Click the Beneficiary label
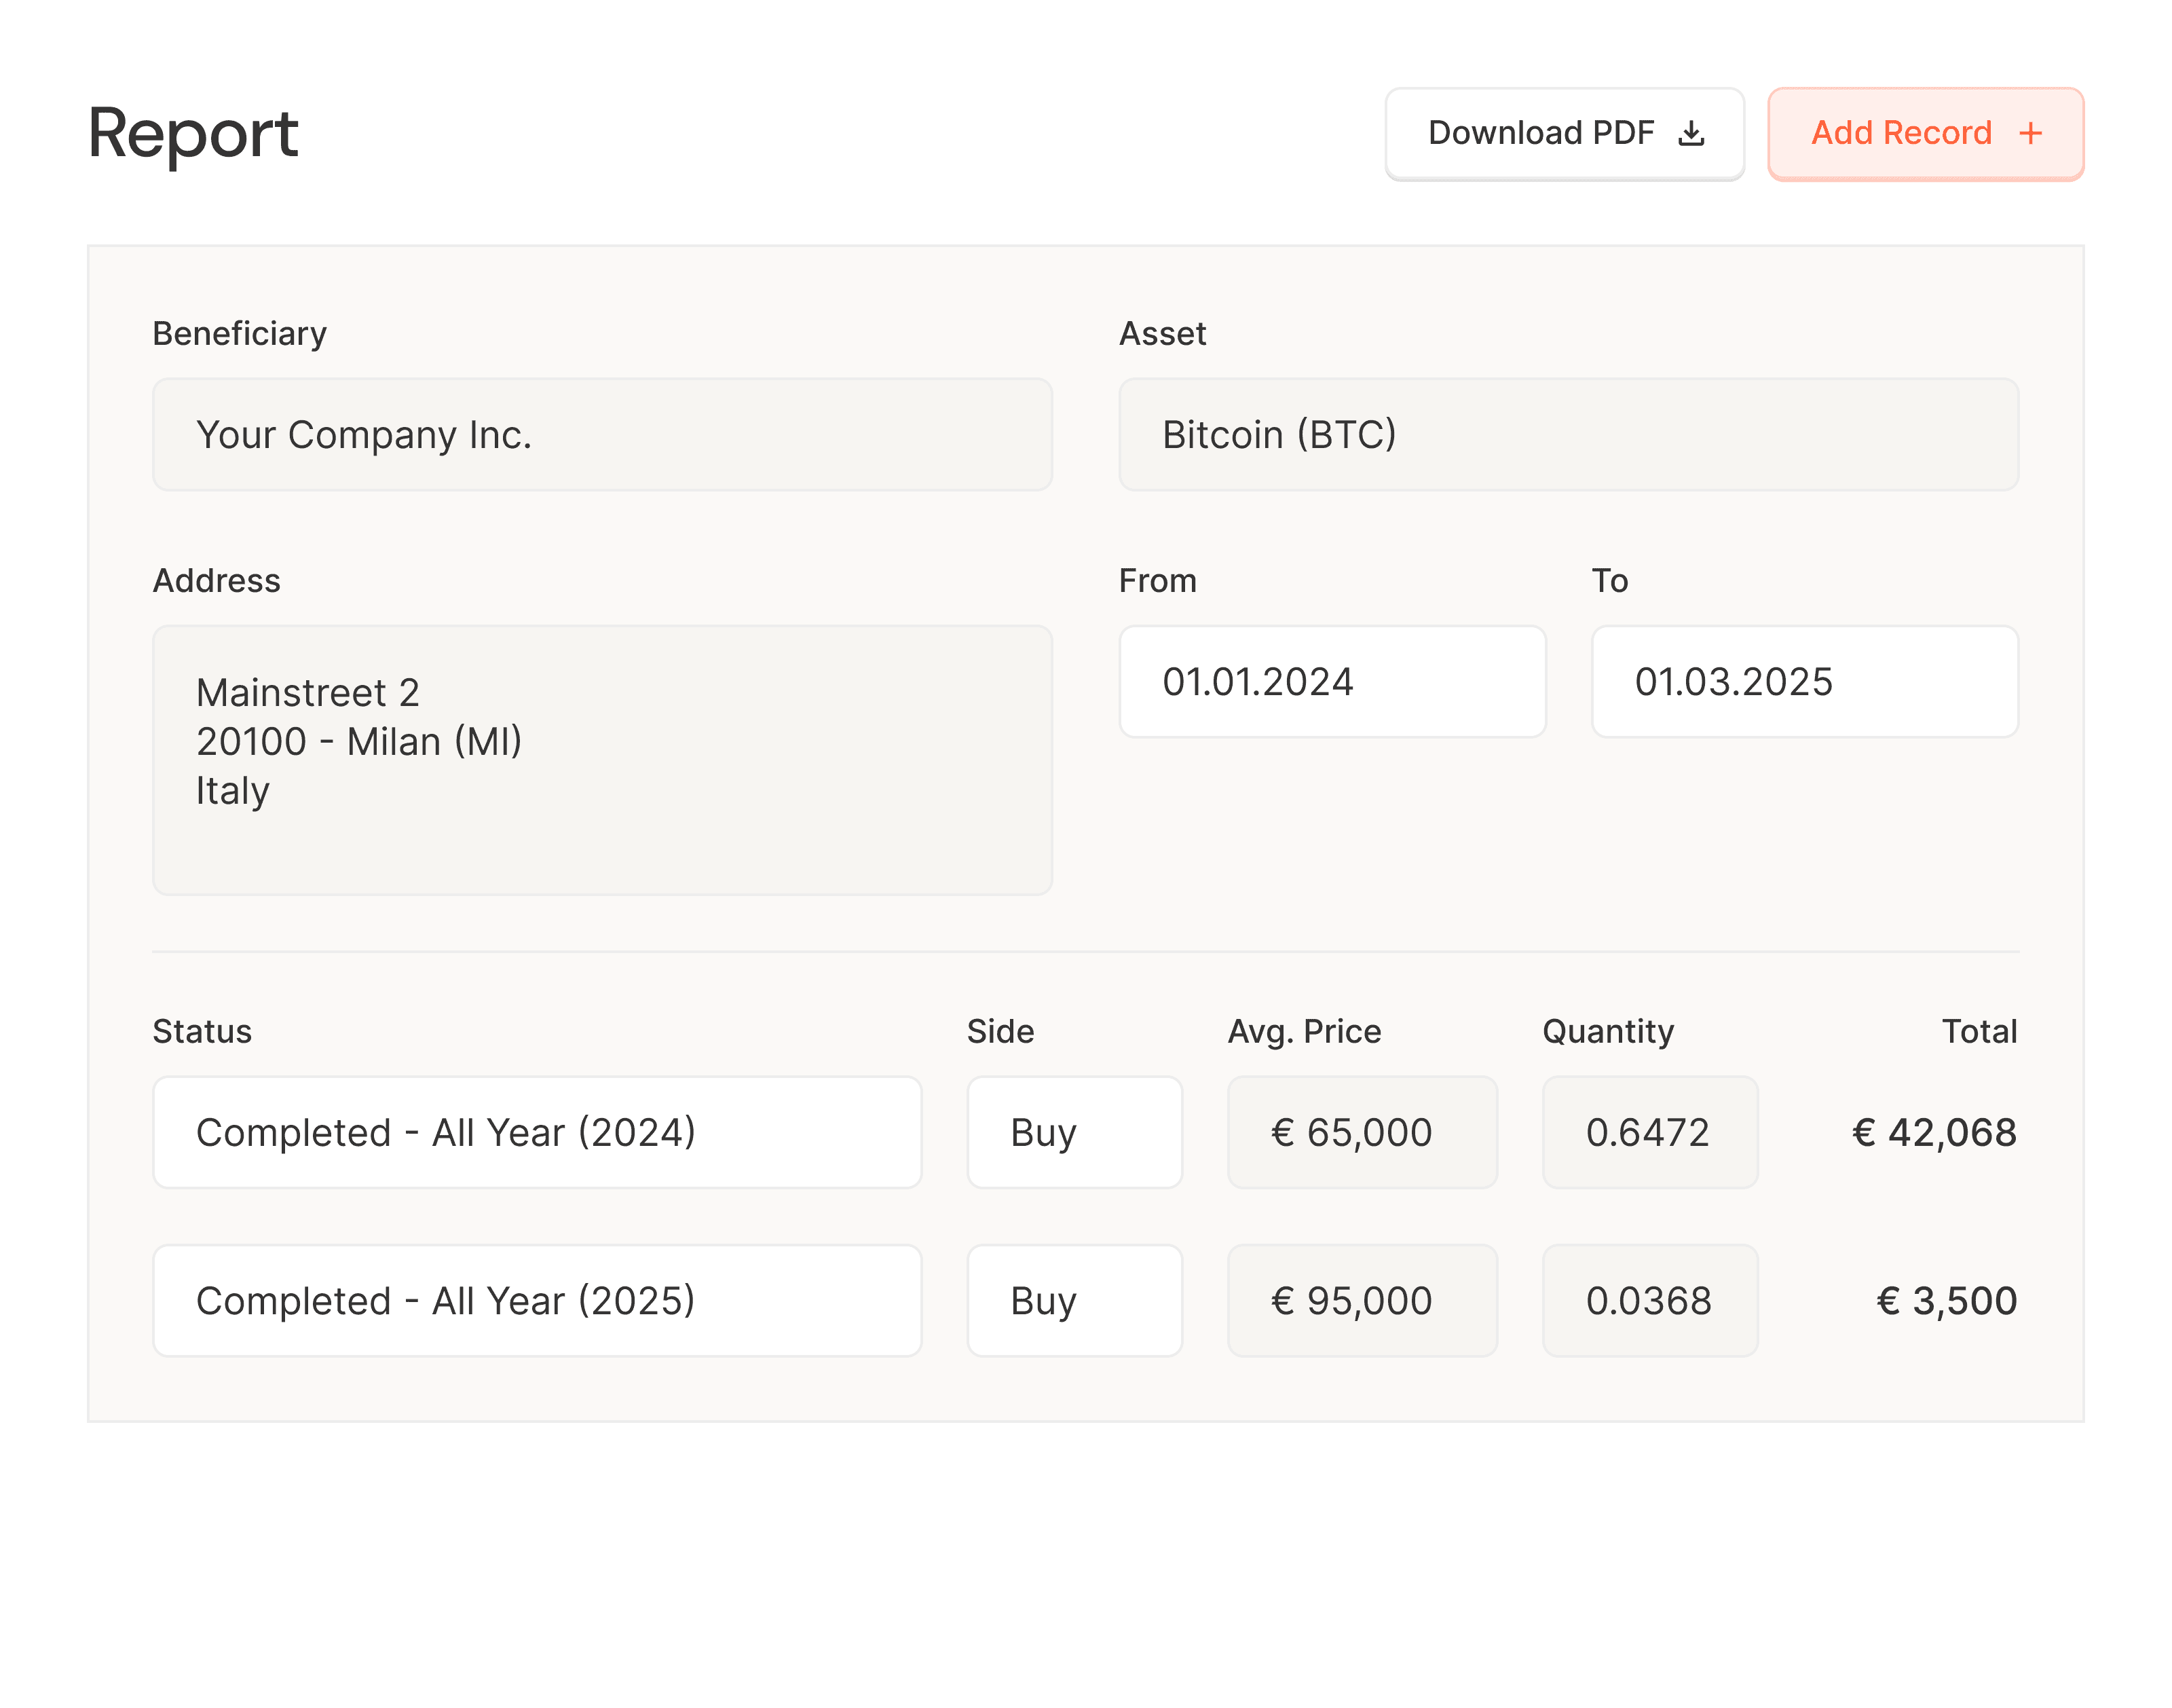 tap(240, 334)
